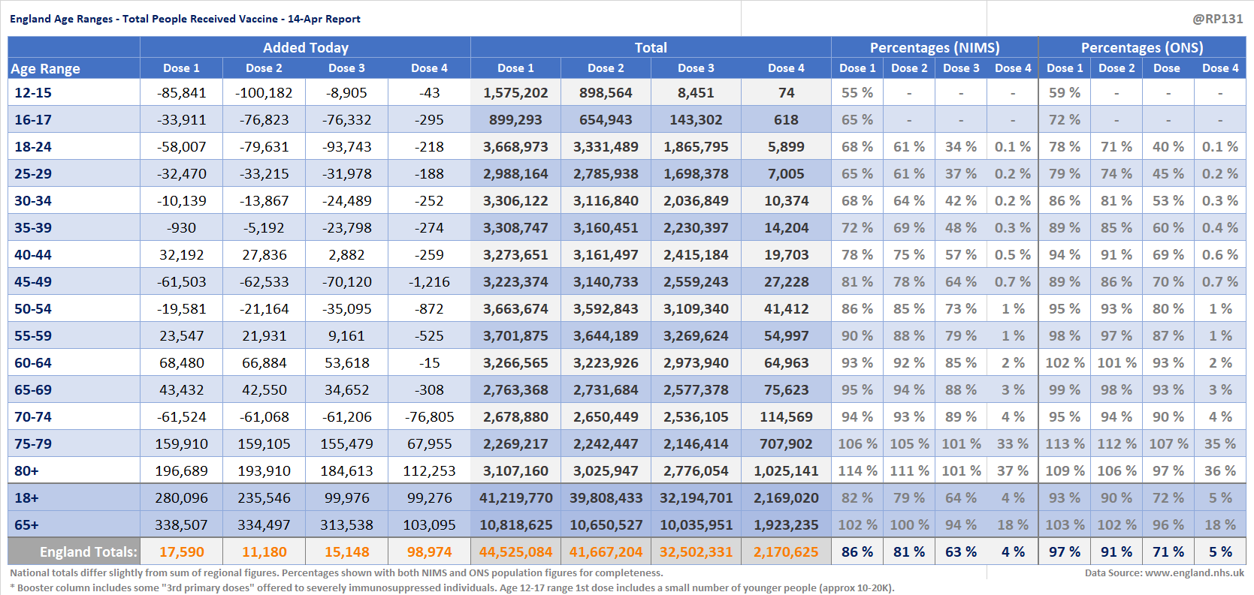Click the @RP131 handle in the corner

pyautogui.click(x=1217, y=19)
